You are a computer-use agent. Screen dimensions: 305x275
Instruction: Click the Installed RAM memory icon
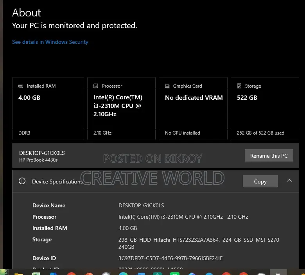click(21, 86)
